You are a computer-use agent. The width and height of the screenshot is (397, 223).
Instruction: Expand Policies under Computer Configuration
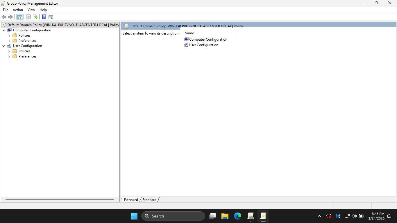point(9,35)
